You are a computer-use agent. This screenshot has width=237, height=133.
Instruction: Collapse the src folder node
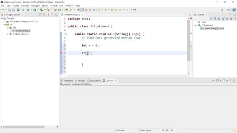pos(5,25)
